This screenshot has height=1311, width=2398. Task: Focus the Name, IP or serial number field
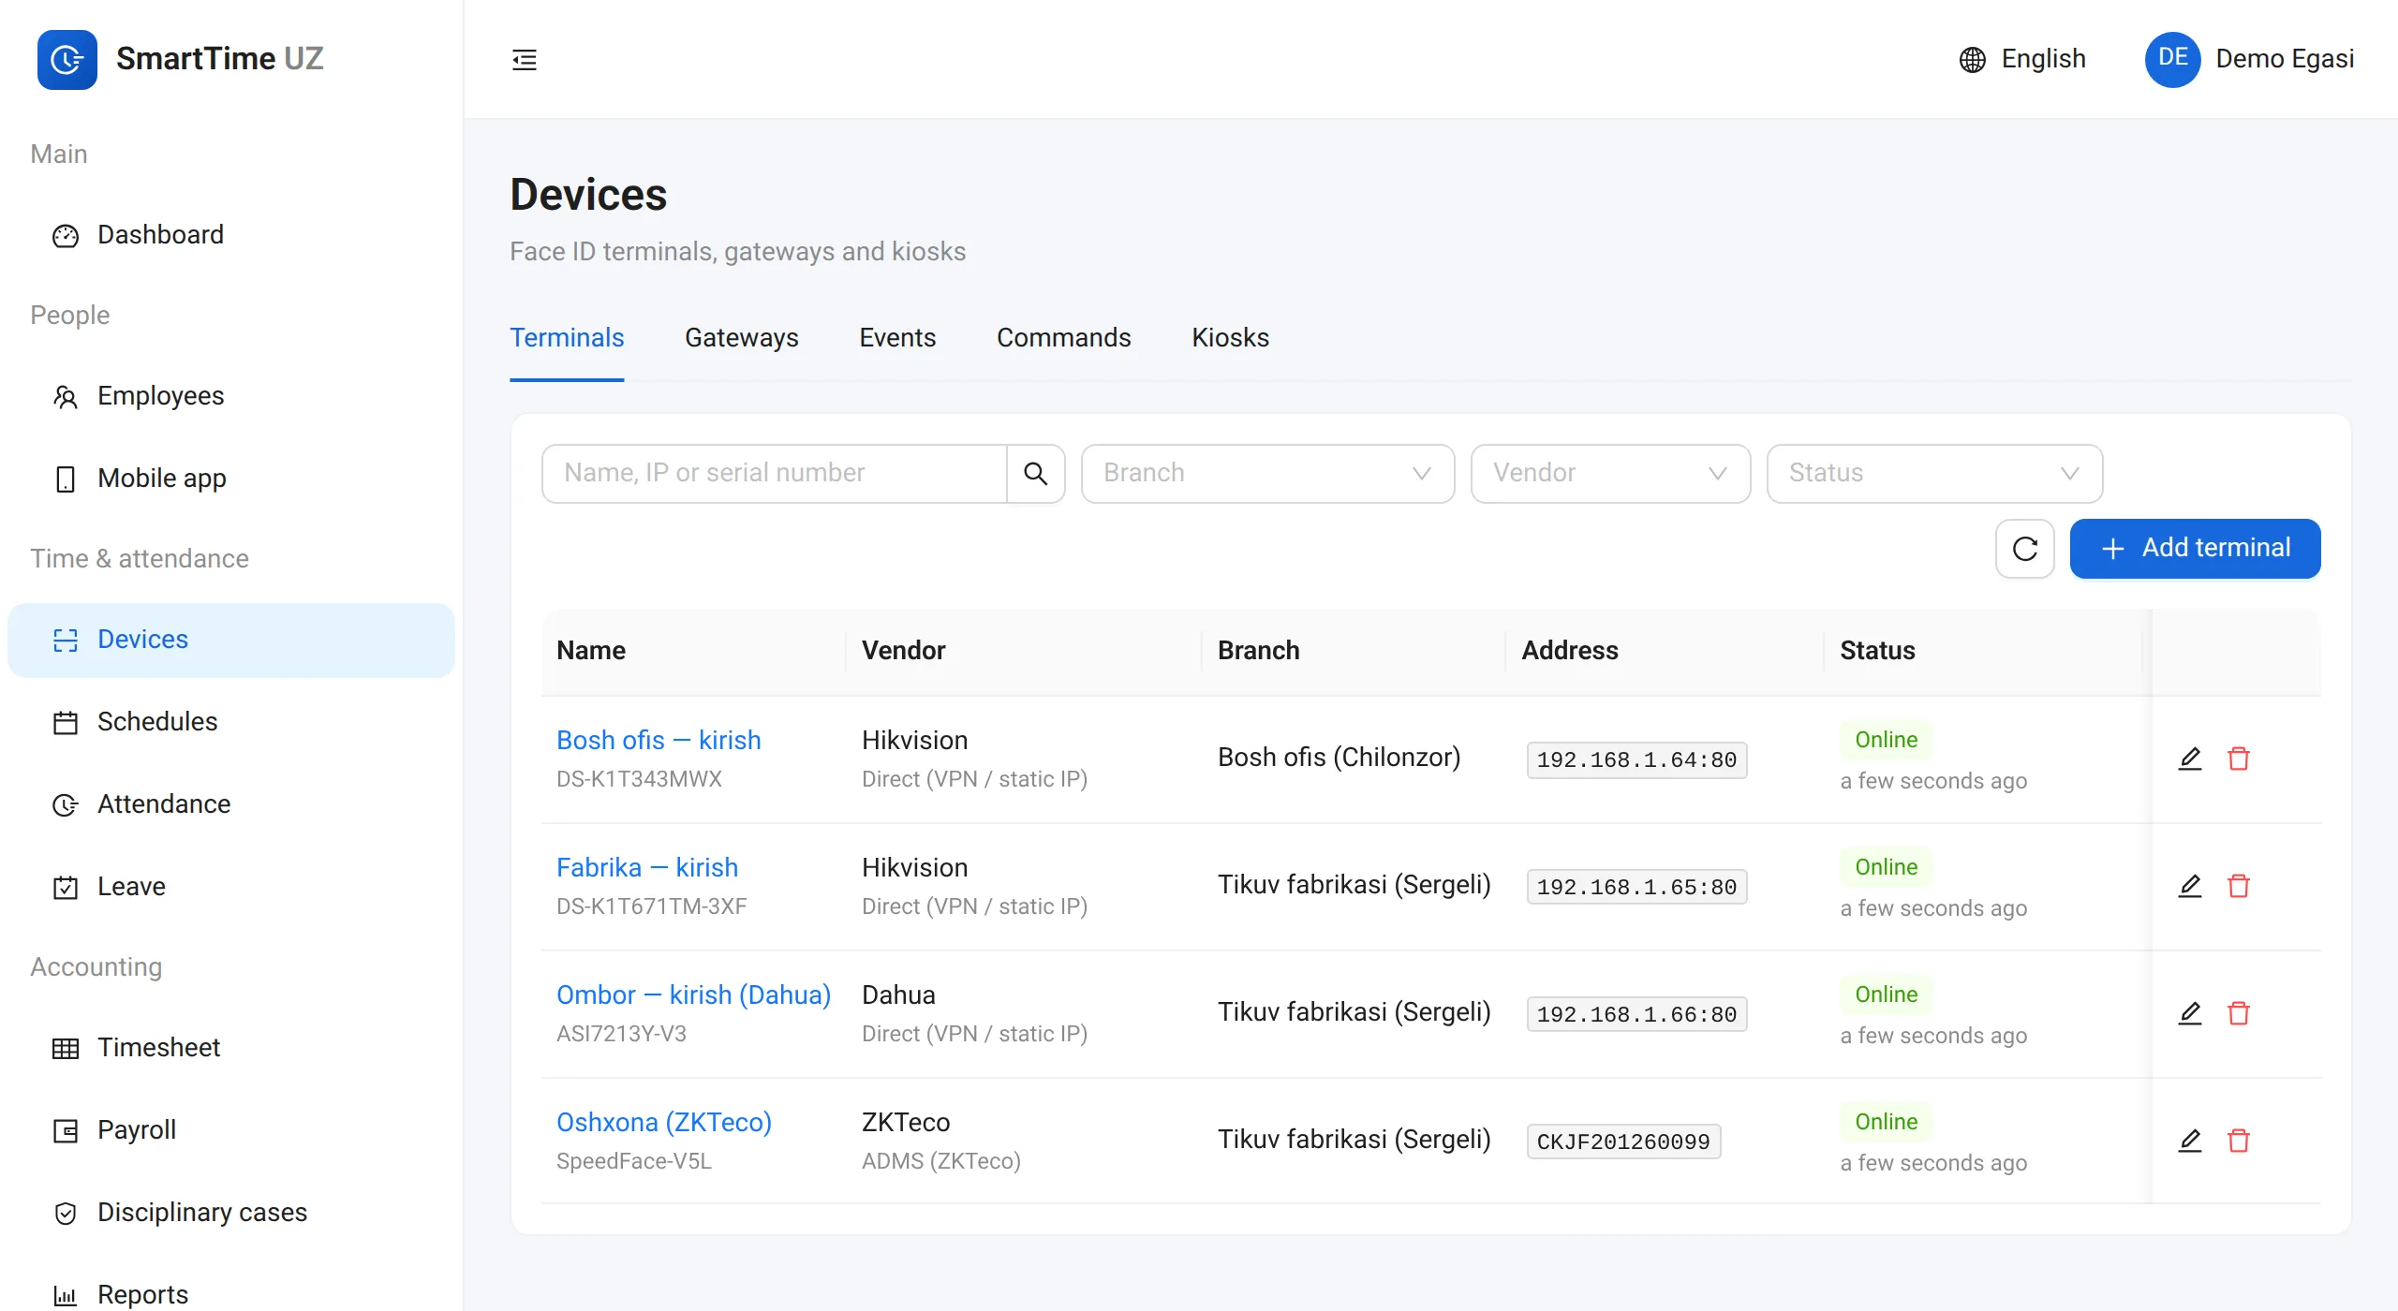[x=775, y=474]
